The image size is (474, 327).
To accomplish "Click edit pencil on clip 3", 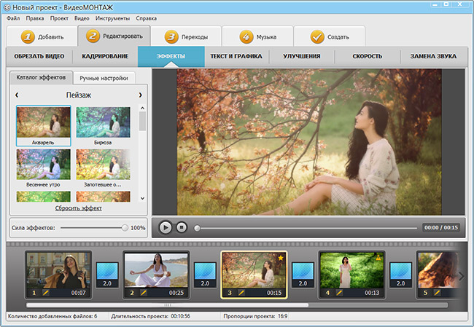I will [241, 293].
